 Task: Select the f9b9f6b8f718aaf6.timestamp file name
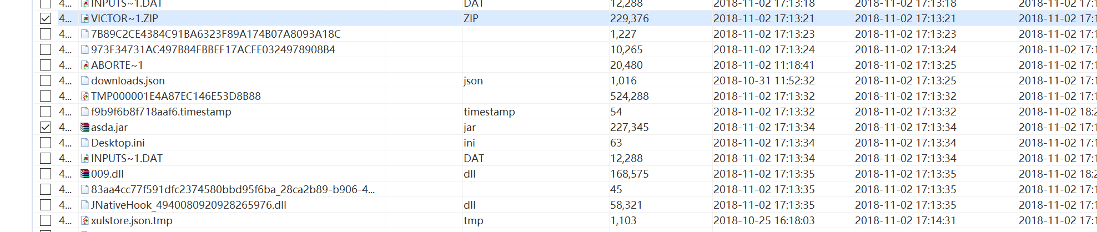click(161, 112)
